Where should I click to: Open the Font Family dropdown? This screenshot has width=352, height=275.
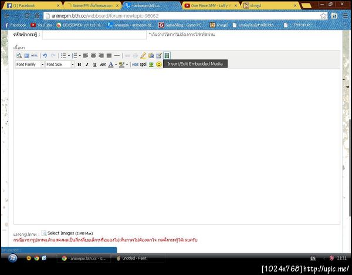(x=30, y=64)
